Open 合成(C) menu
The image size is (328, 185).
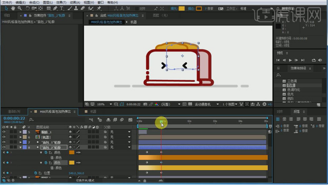[34, 3]
